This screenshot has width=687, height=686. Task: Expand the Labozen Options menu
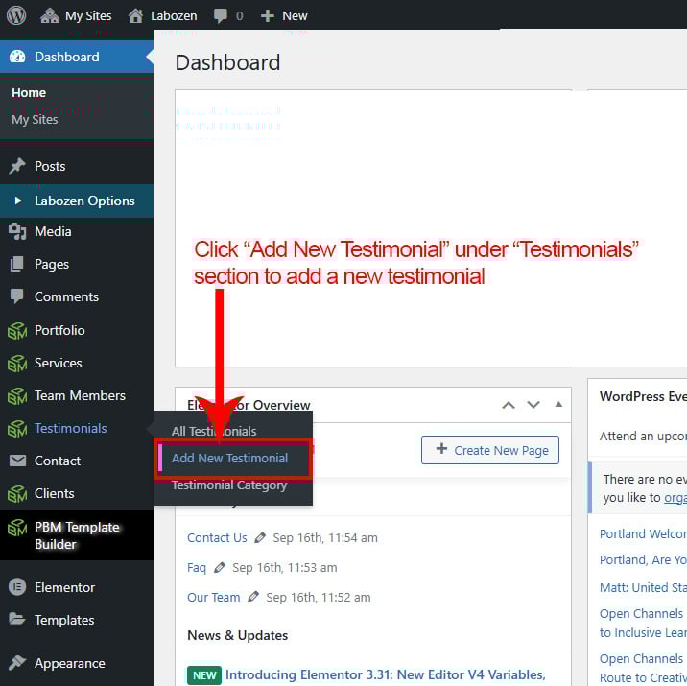(84, 201)
